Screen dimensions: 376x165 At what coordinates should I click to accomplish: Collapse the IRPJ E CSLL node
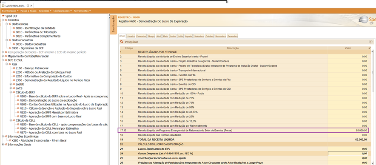click(3, 60)
